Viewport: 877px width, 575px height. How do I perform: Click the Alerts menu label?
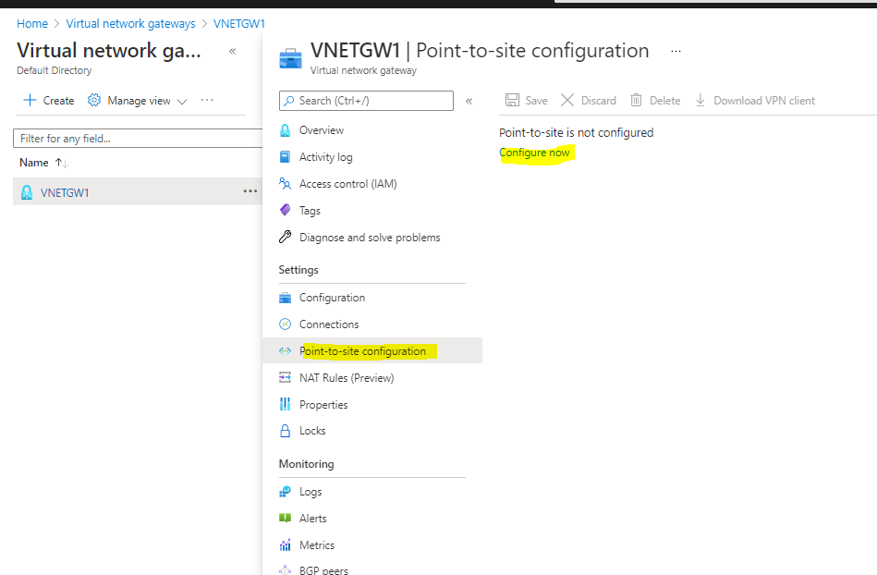312,519
